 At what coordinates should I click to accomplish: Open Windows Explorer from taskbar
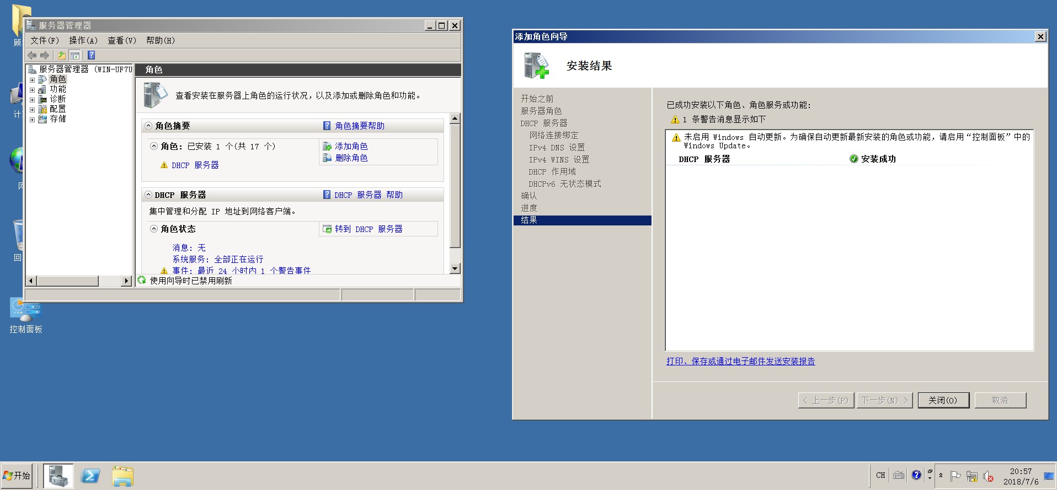pos(122,476)
